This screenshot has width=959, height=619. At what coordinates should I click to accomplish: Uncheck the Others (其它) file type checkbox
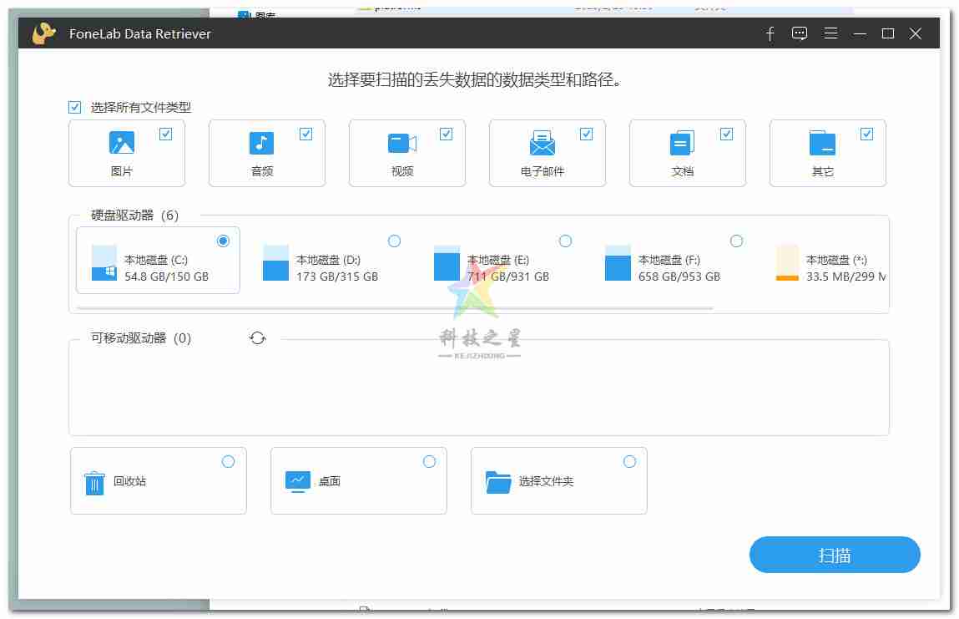(866, 134)
